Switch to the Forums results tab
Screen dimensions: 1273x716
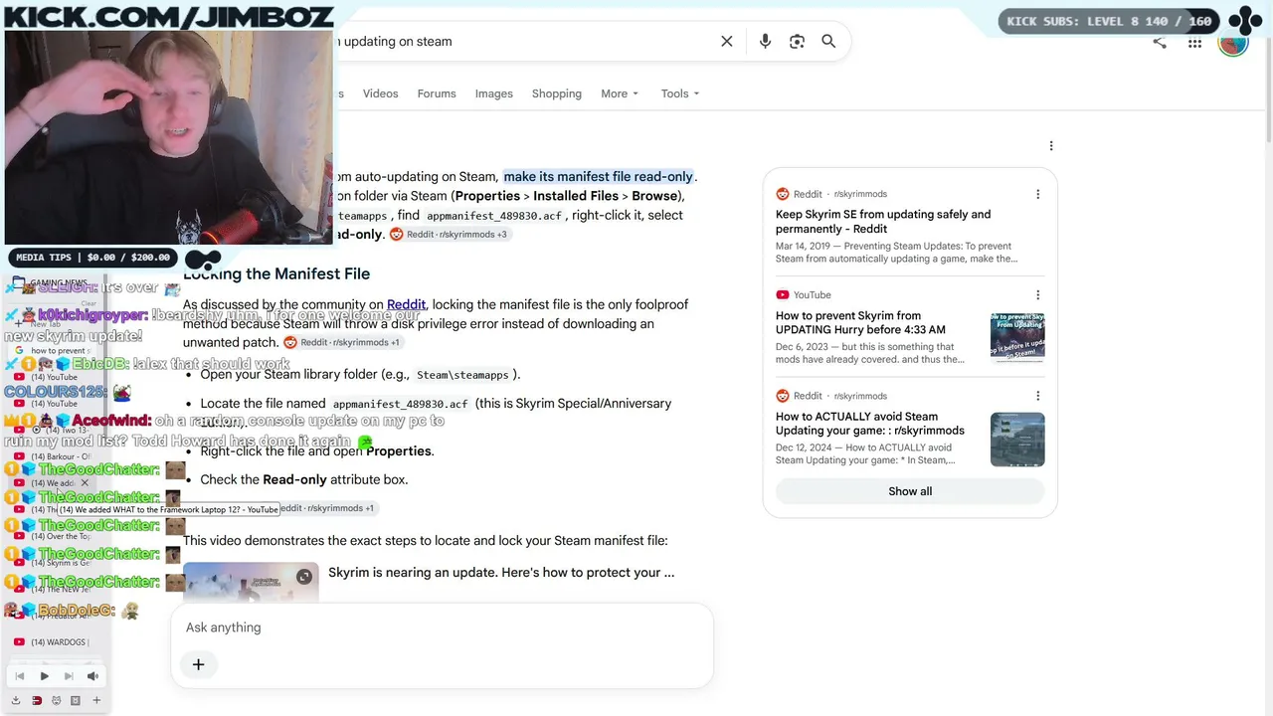tap(437, 93)
